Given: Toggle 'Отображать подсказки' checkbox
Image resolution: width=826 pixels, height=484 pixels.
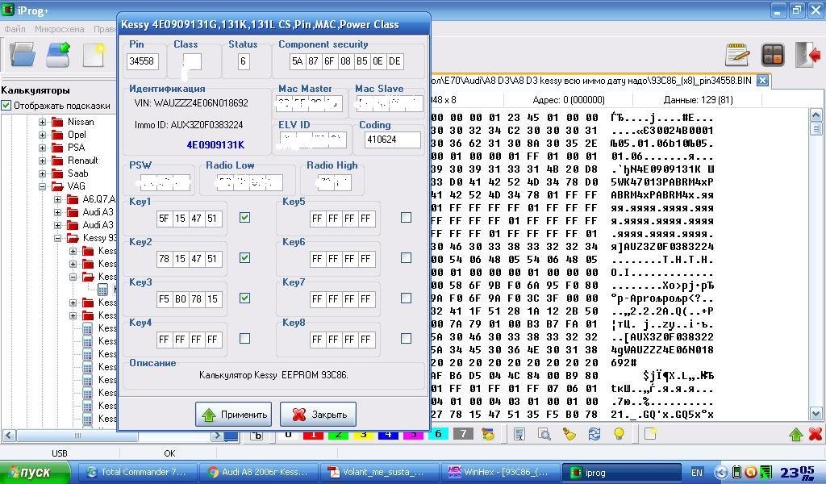Looking at the screenshot, I should [x=6, y=106].
